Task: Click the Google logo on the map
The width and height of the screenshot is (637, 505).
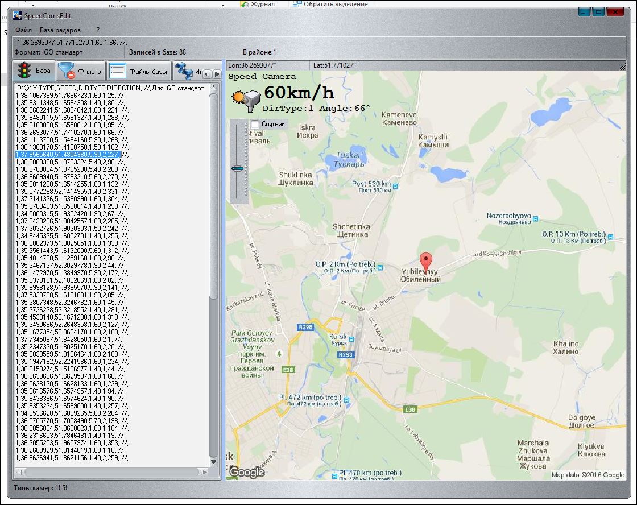Action: click(x=247, y=472)
